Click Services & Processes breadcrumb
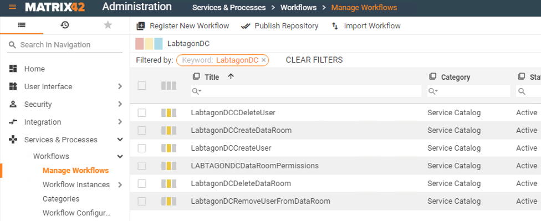This screenshot has height=221, width=541. [229, 7]
